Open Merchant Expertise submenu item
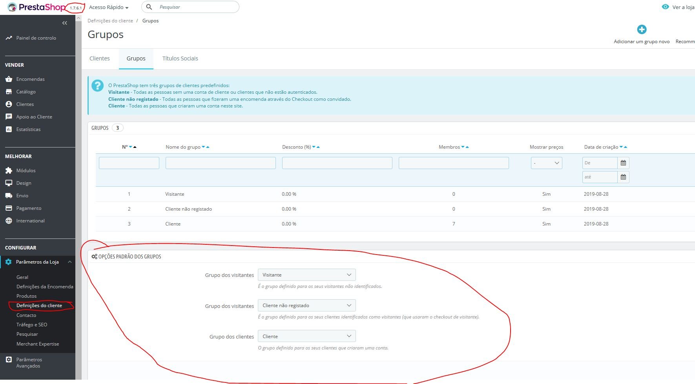 [38, 344]
